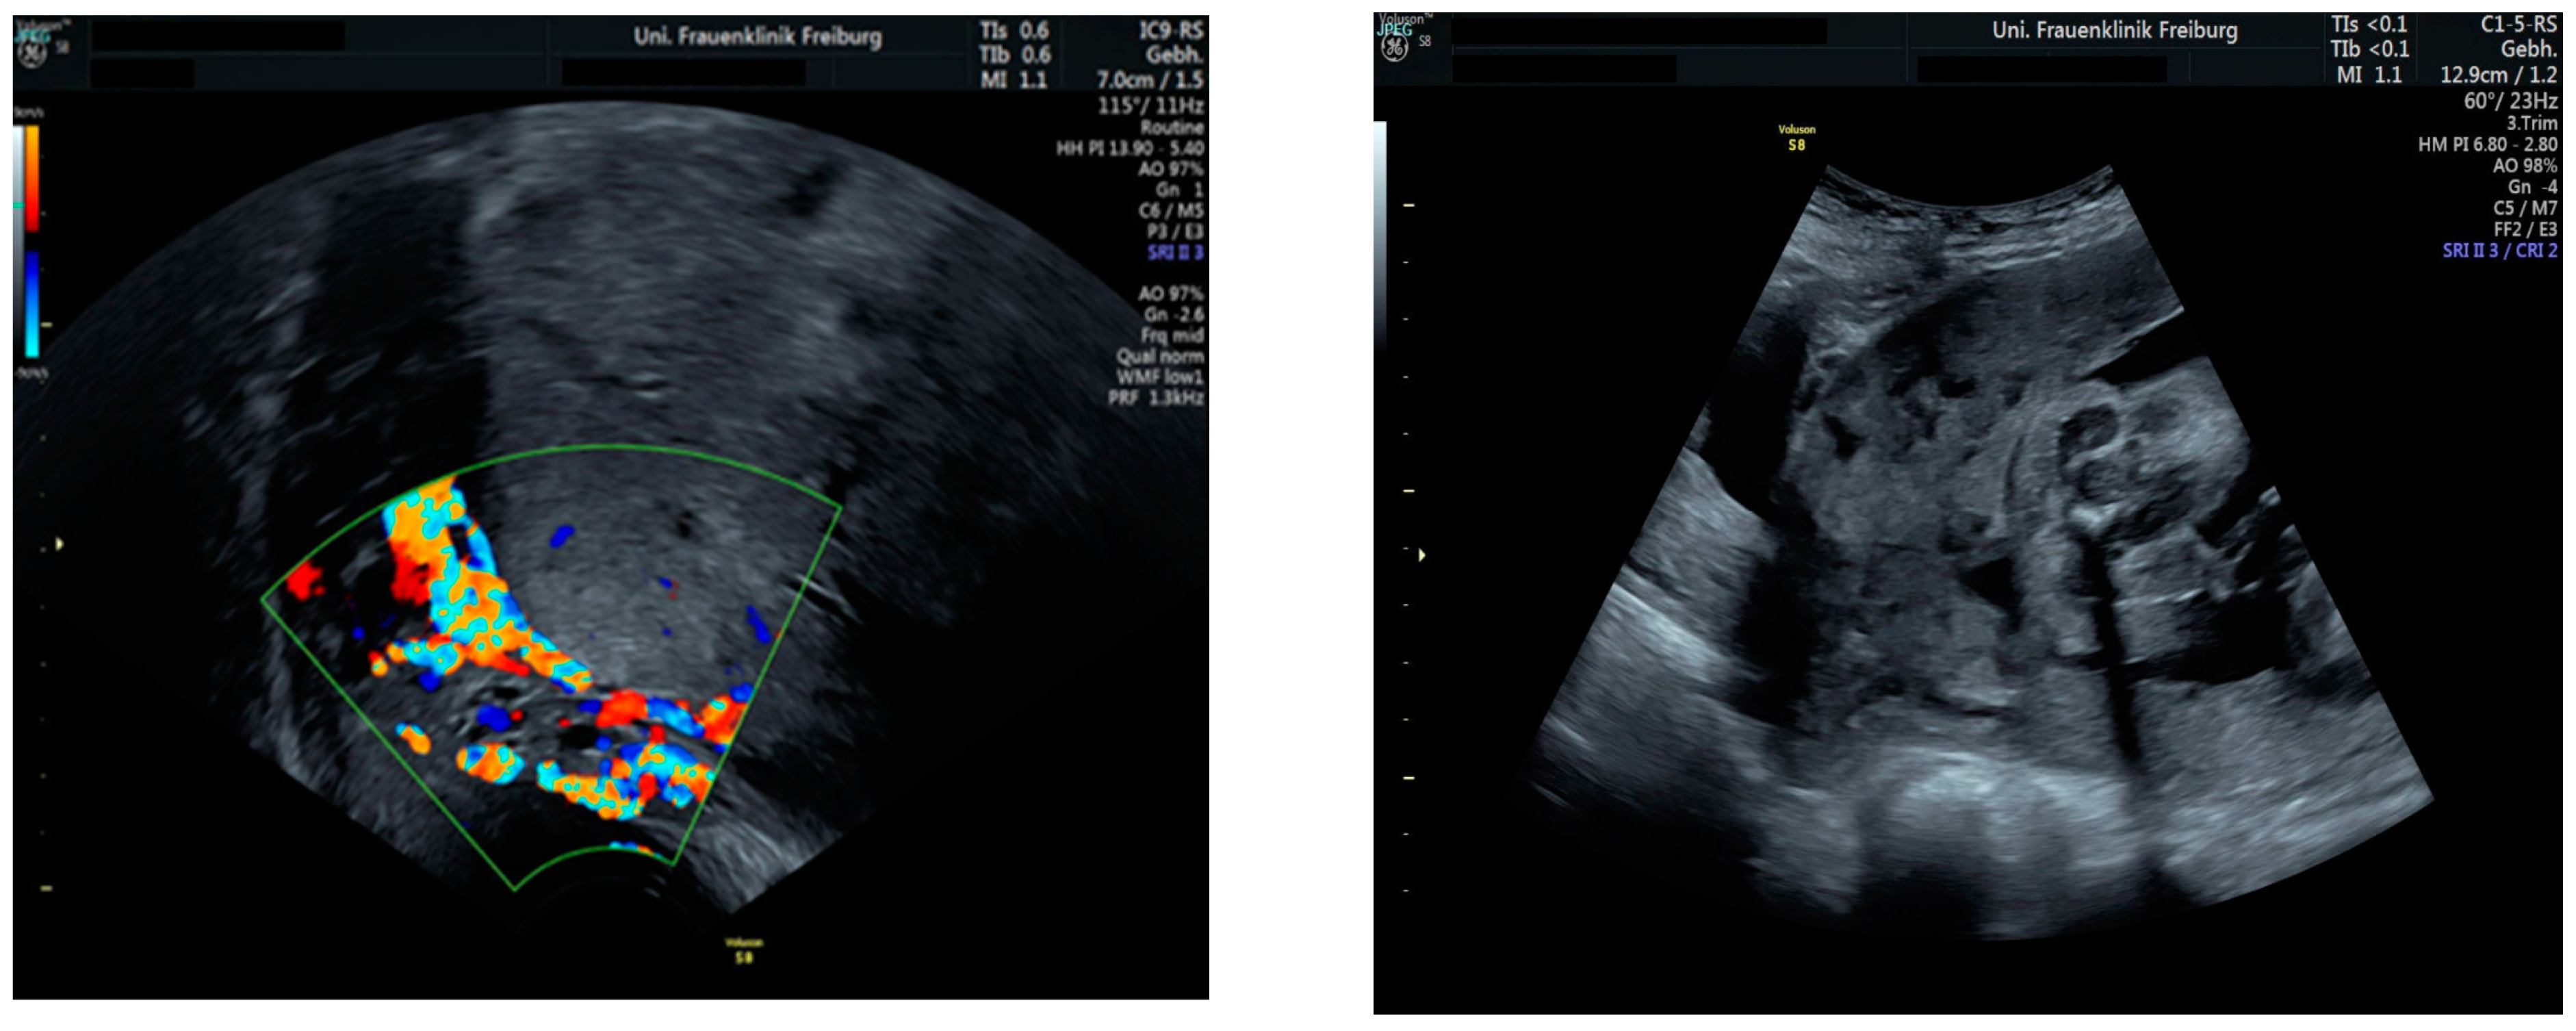This screenshot has height=1031, width=2576.
Task: Click 'Uni. Frauenklinik Freiburg' on left header
Action: coord(757,37)
